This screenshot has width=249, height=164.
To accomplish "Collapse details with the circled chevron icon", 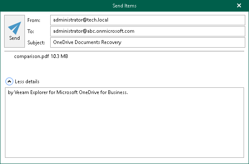I will [9, 82].
